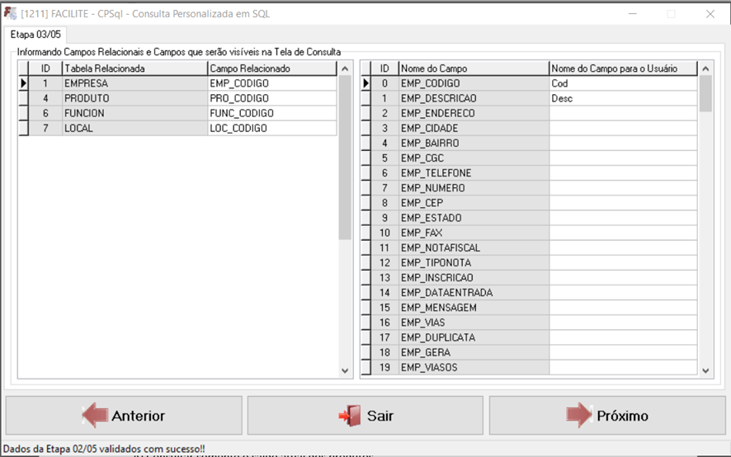This screenshot has height=457, width=731.
Task: Select the EMP_MENSAGEM field row
Action: pyautogui.click(x=529, y=308)
